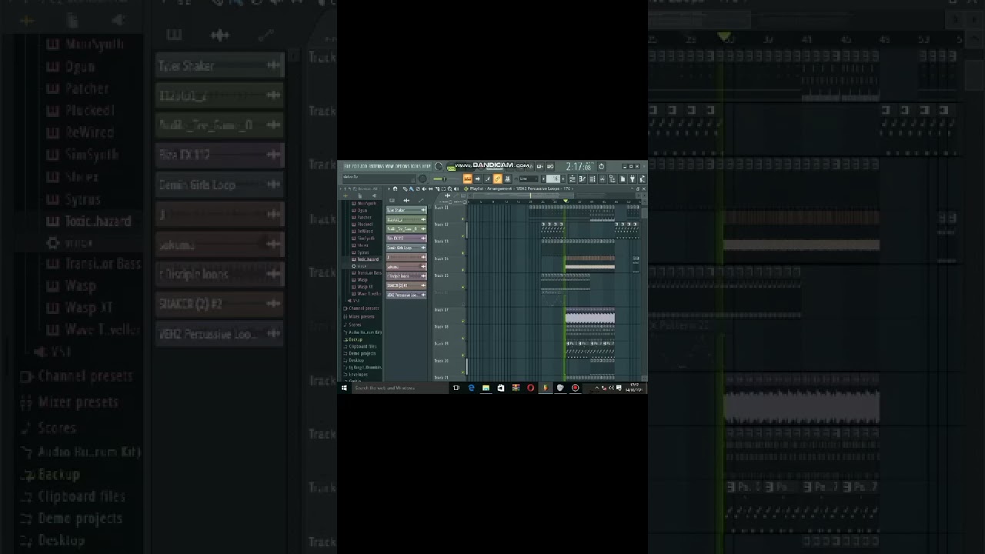Expand the Envelopes folder in browser
The width and height of the screenshot is (985, 554).
(355, 375)
